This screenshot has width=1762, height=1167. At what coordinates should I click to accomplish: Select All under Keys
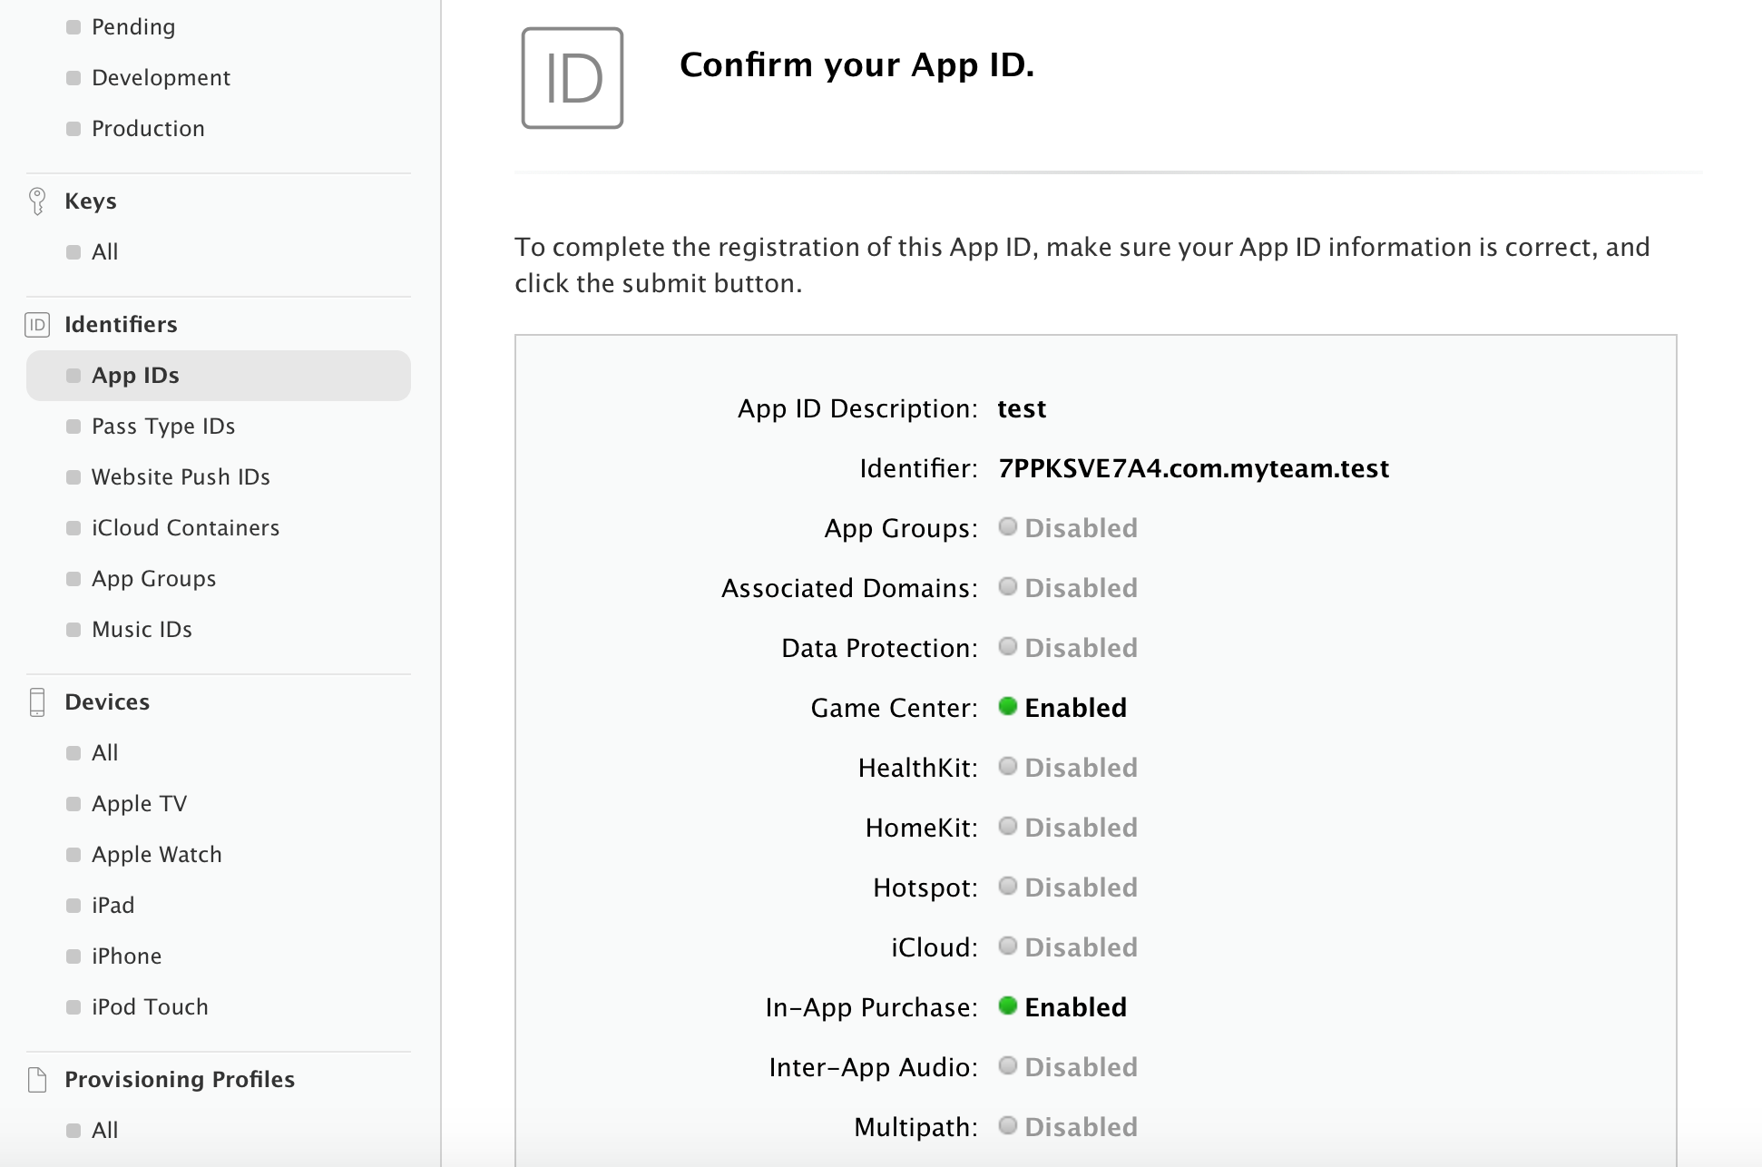click(104, 252)
